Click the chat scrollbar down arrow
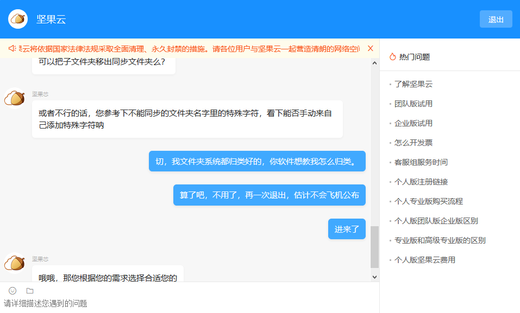The image size is (520, 313). [374, 277]
